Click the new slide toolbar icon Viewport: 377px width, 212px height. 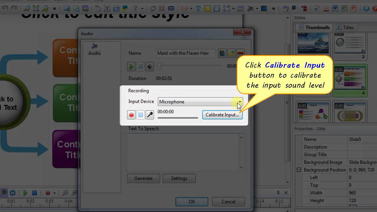(x=67, y=9)
